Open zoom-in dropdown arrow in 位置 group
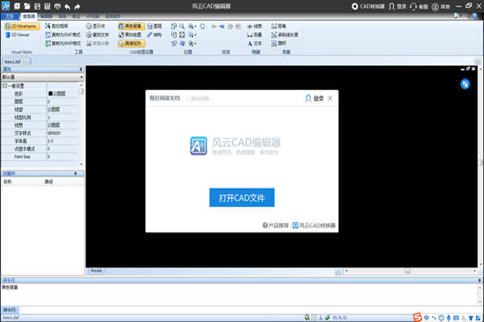This screenshot has width=484, height=322. 195,27
